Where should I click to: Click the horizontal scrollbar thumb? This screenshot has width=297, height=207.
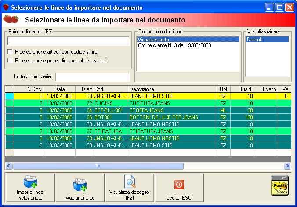98,166
